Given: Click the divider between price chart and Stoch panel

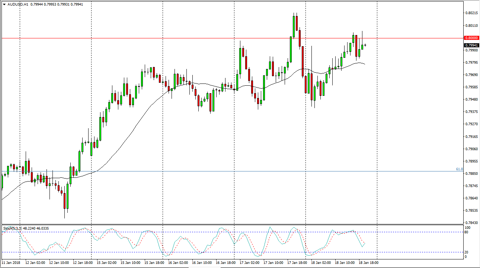Looking at the screenshot, I should coord(238,225).
